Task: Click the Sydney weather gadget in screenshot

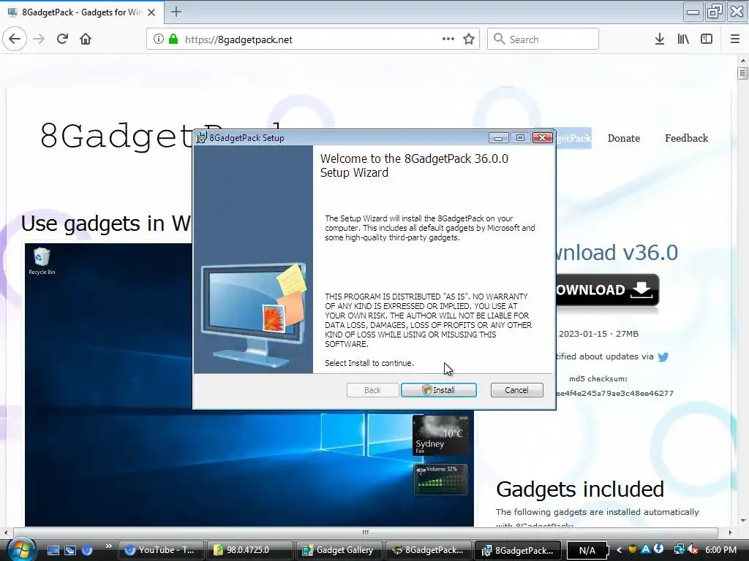Action: pyautogui.click(x=440, y=435)
